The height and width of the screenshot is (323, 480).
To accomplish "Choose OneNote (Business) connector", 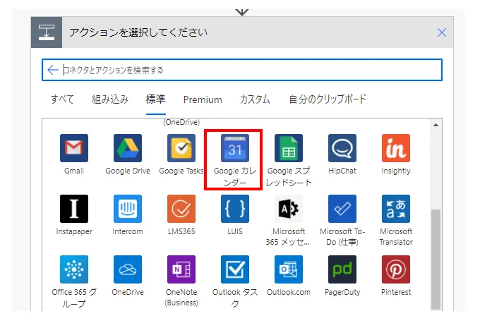I will click(181, 269).
